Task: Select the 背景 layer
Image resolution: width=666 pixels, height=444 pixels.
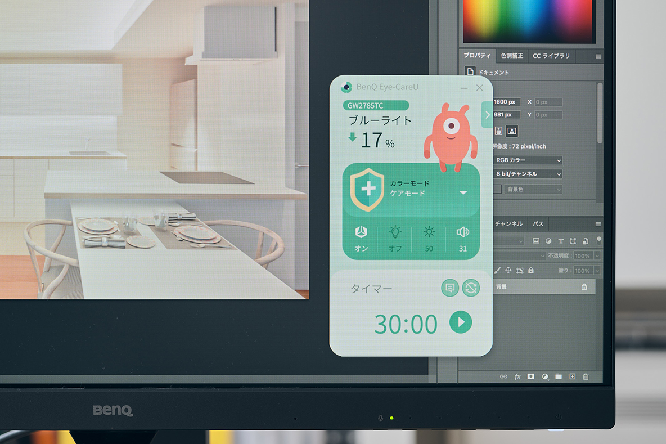Action: 544,287
